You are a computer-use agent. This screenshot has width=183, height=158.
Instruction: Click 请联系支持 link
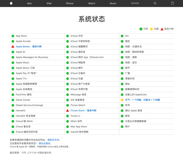pyautogui.click(x=53, y=140)
